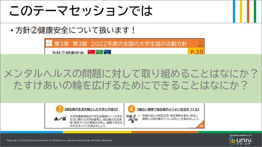Select the slide title このテーマセッションでは
The height and width of the screenshot is (147, 262).
pos(81,12)
